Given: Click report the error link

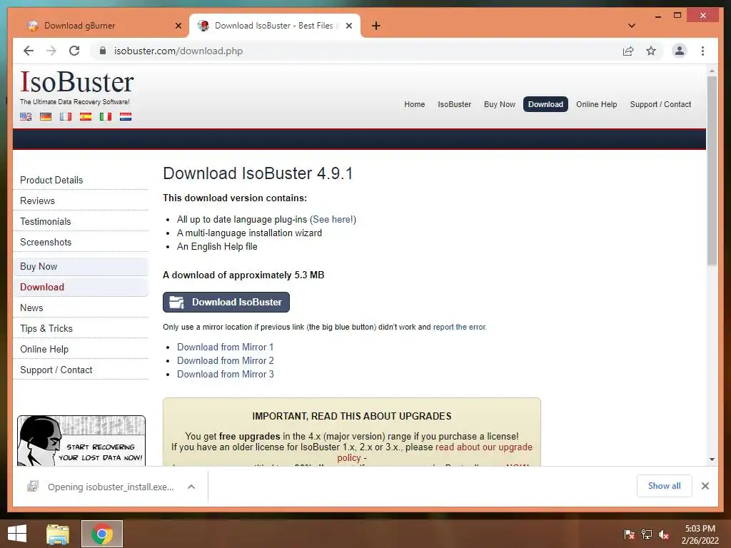Looking at the screenshot, I should click(x=460, y=327).
